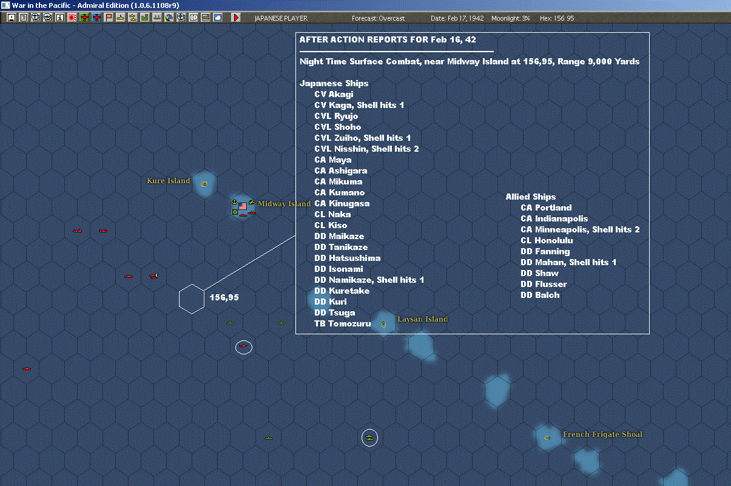This screenshot has width=731, height=486.
Task: Click the 'Moonlight: 3%' status text
Action: [511, 18]
